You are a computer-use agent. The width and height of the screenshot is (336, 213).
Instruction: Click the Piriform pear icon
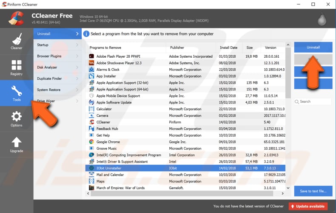(x=322, y=19)
